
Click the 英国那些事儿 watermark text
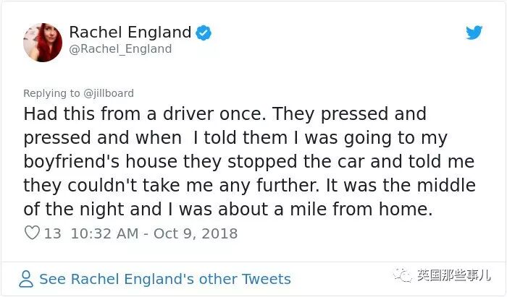click(x=453, y=275)
